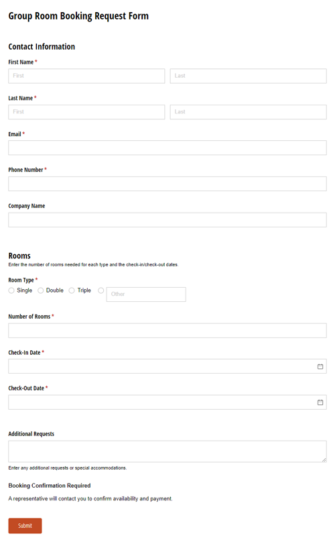Click into the Company Name field
335x542 pixels.
point(167,220)
